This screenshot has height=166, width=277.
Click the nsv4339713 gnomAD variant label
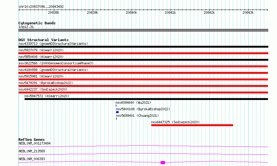pyautogui.click(x=53, y=44)
